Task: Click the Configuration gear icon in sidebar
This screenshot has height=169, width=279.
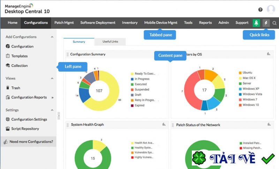Action: (8, 46)
